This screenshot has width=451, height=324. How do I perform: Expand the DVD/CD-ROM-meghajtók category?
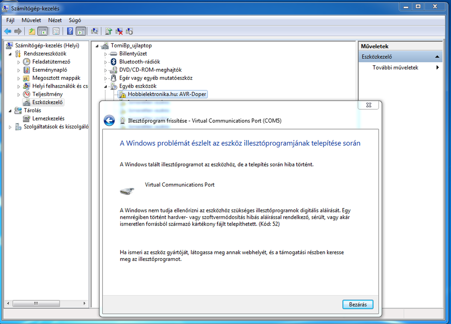[105, 70]
